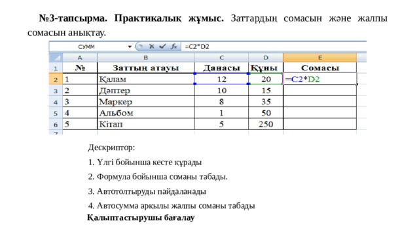This screenshot has height=235, width=419.
Task: Confirm entry with the checkmark icon
Action: coord(162,46)
